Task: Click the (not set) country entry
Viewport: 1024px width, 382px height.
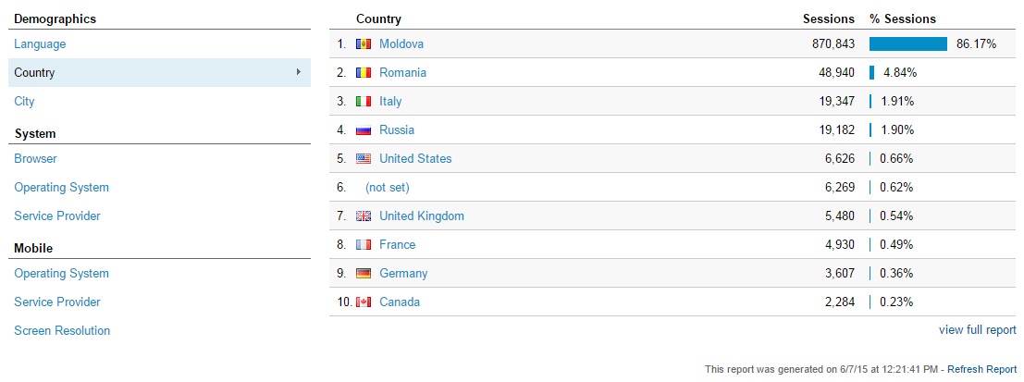Action: pos(388,188)
